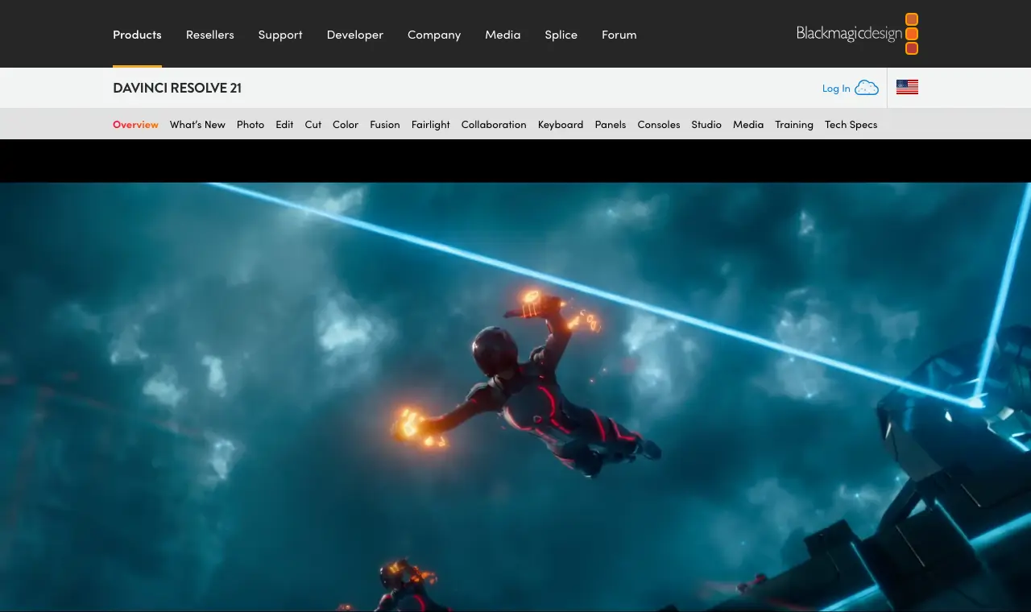Select Media in the DaVinci Resolve sub-navigation
The height and width of the screenshot is (612, 1031).
748,124
